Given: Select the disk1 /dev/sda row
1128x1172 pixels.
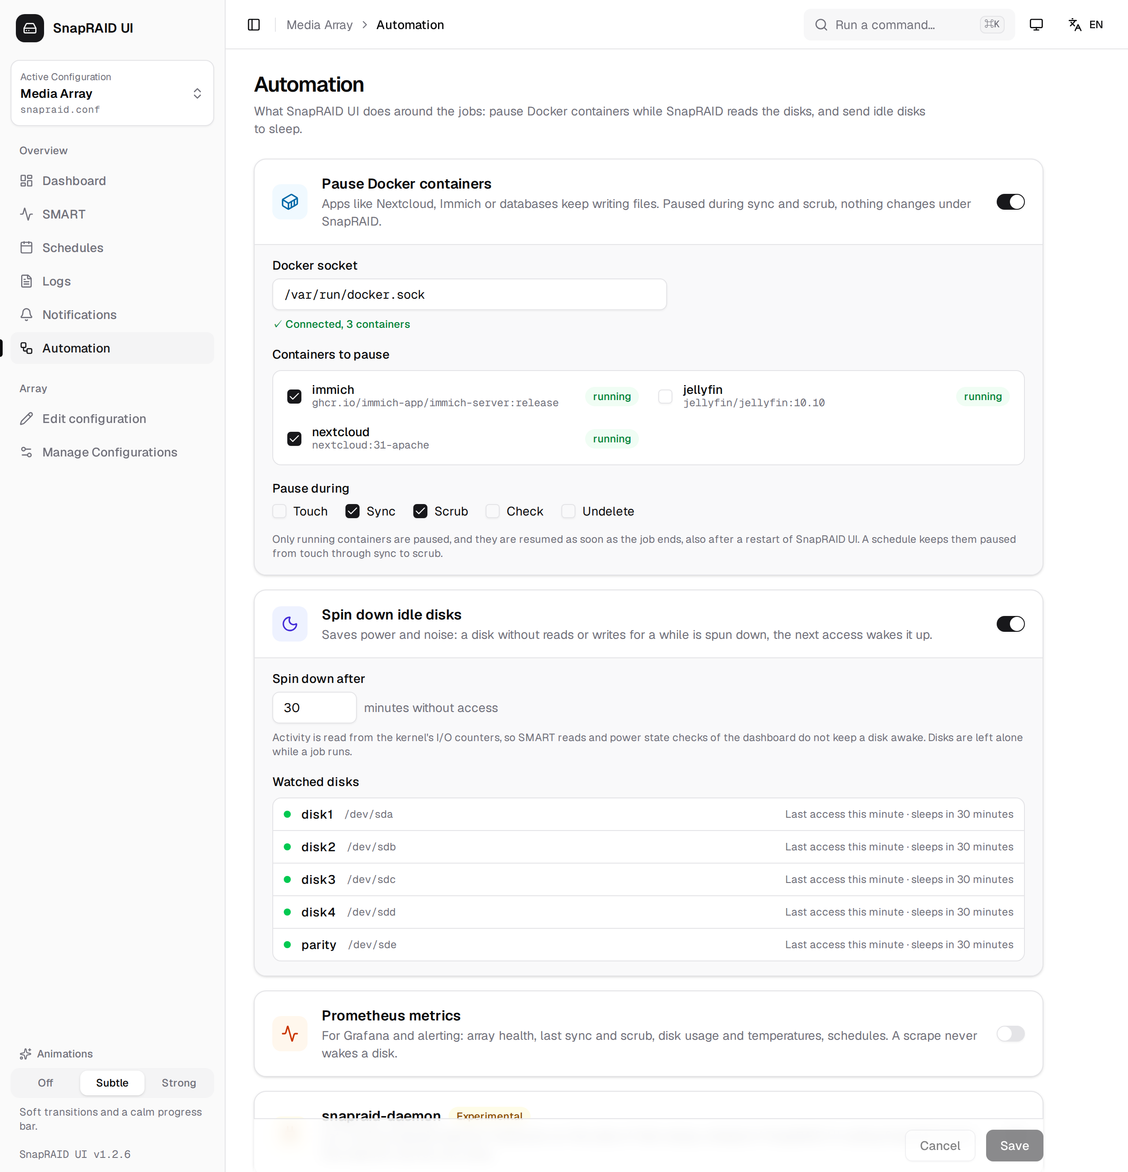Looking at the screenshot, I should coord(648,814).
